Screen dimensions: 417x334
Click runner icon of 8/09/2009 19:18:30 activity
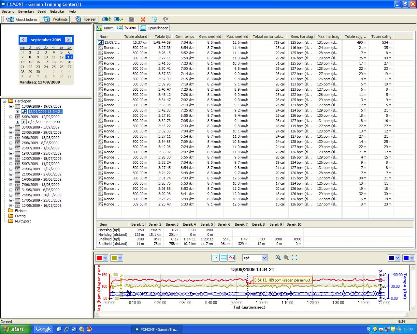24,122
